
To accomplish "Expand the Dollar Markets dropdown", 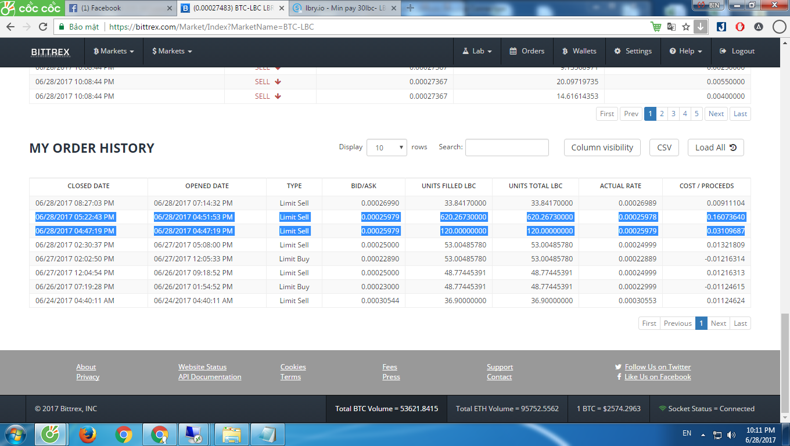I will pyautogui.click(x=172, y=51).
